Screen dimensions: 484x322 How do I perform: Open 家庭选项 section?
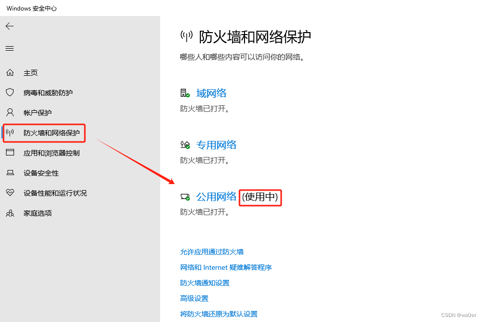(38, 213)
